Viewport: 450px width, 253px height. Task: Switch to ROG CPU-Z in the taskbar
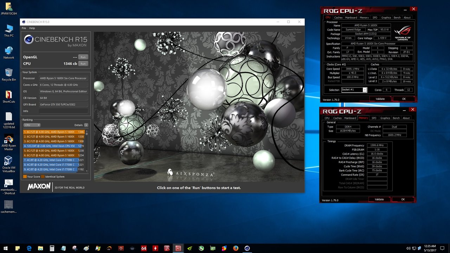point(178,248)
